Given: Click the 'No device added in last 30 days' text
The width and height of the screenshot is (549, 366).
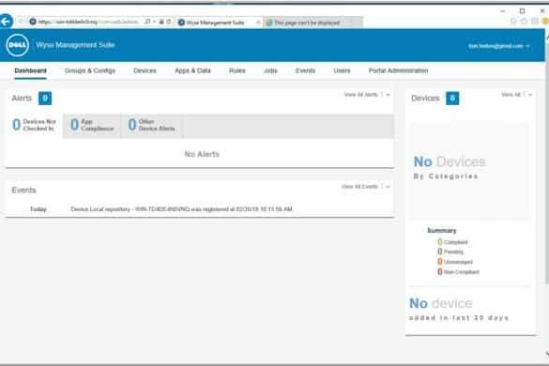Looking at the screenshot, I should pos(458,309).
